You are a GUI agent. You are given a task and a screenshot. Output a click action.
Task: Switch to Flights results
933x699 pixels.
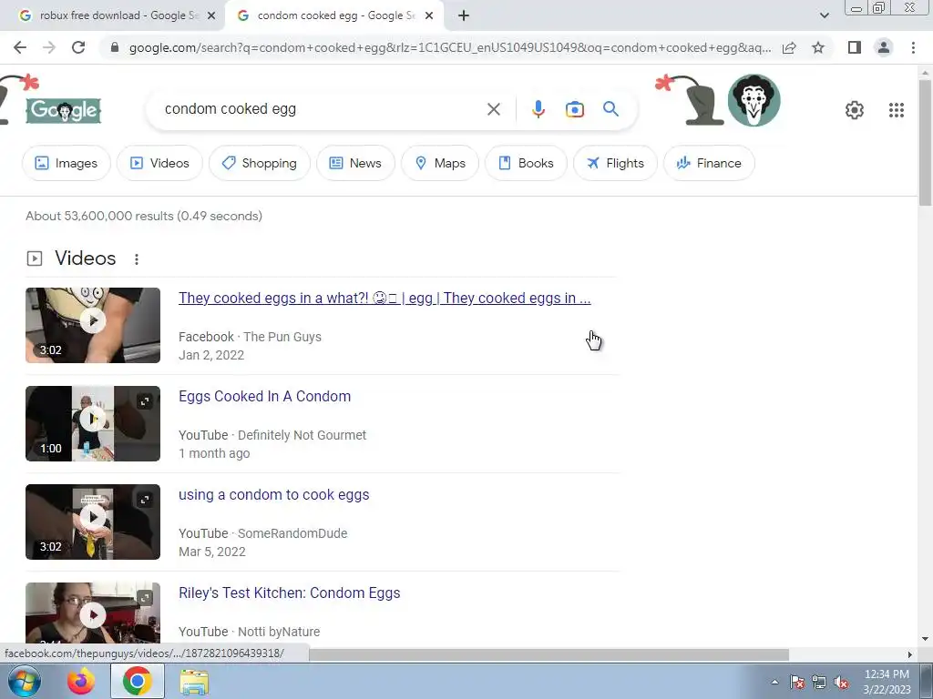[615, 163]
